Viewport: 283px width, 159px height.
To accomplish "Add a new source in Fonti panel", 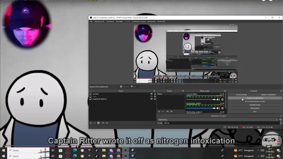I will tap(91, 123).
